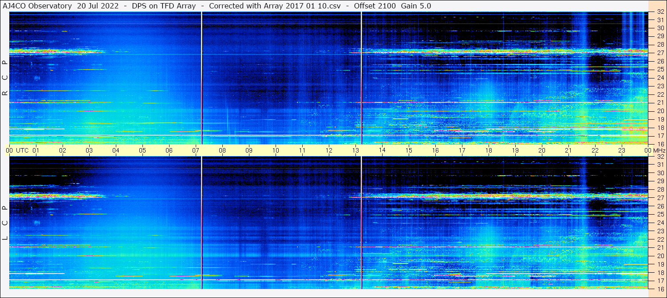This screenshot has height=298, width=667.
Task: Click LCP panel's "16" MHz scale label
Action: click(660, 289)
